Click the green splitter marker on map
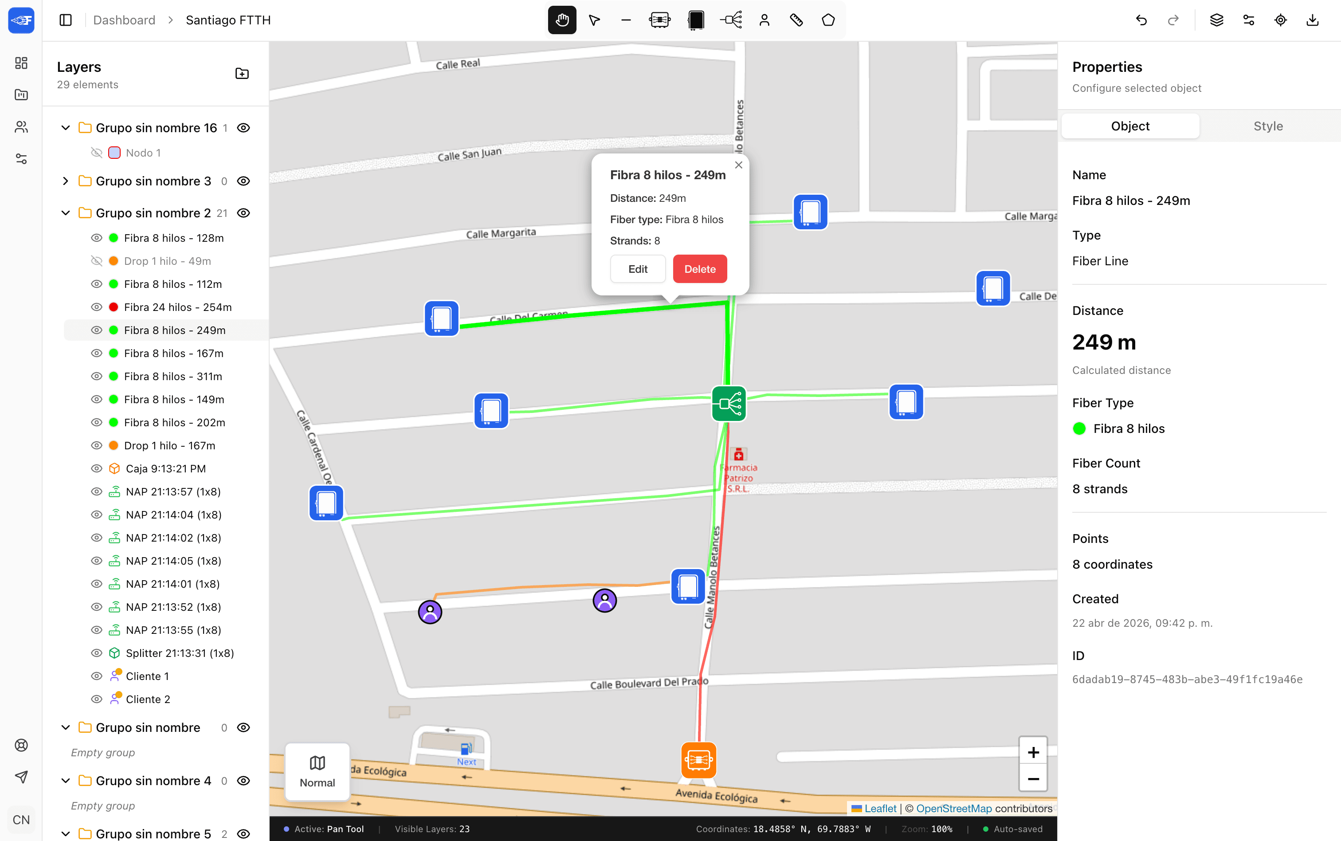The width and height of the screenshot is (1341, 841). coord(729,404)
